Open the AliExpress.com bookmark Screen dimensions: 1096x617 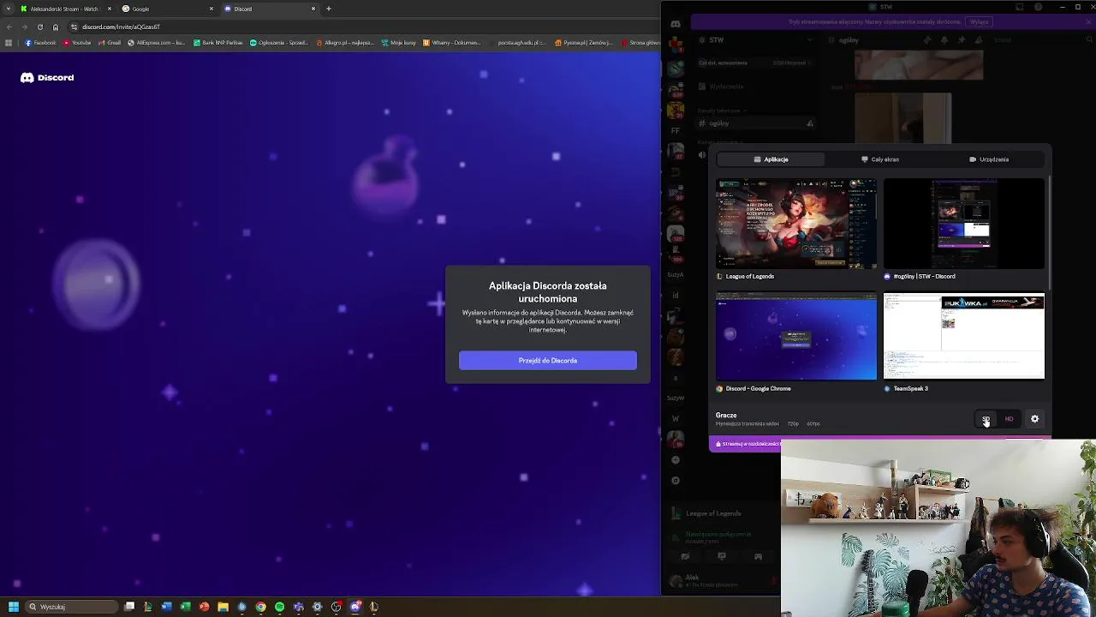[157, 43]
